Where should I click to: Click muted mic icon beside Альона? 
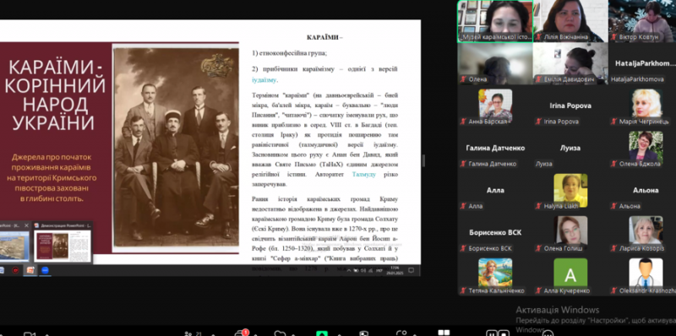click(613, 206)
